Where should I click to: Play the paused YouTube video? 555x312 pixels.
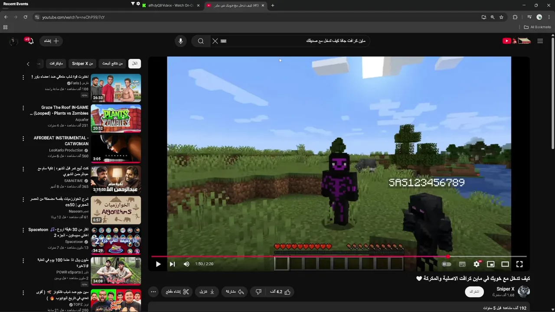158,264
